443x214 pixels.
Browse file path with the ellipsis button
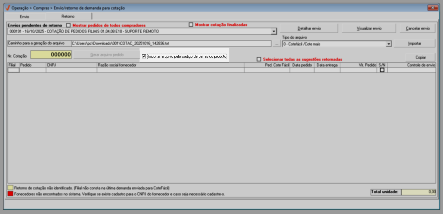click(x=277, y=44)
